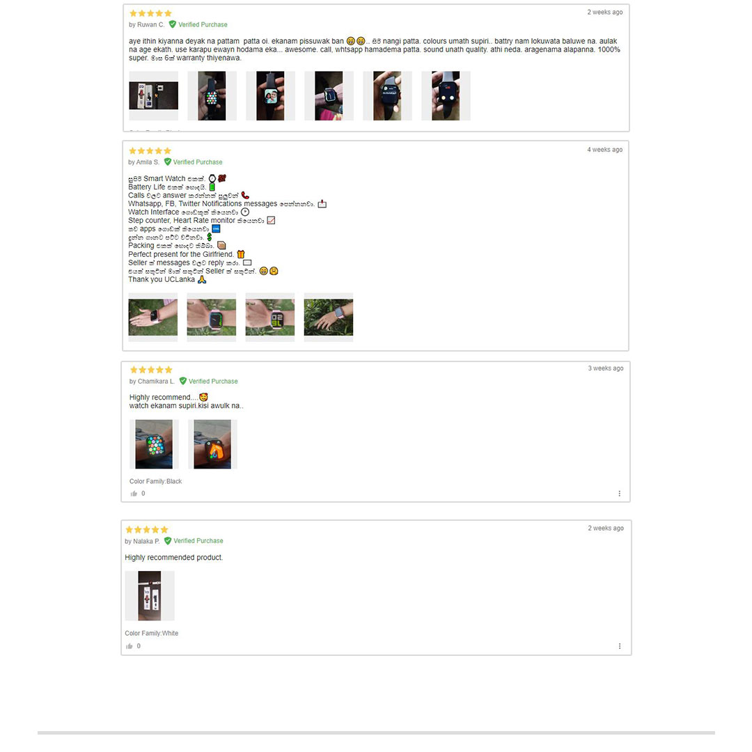Screen dimensions: 752x752
Task: Open Chamikara L.'s orange watch face photo
Action: [x=212, y=444]
